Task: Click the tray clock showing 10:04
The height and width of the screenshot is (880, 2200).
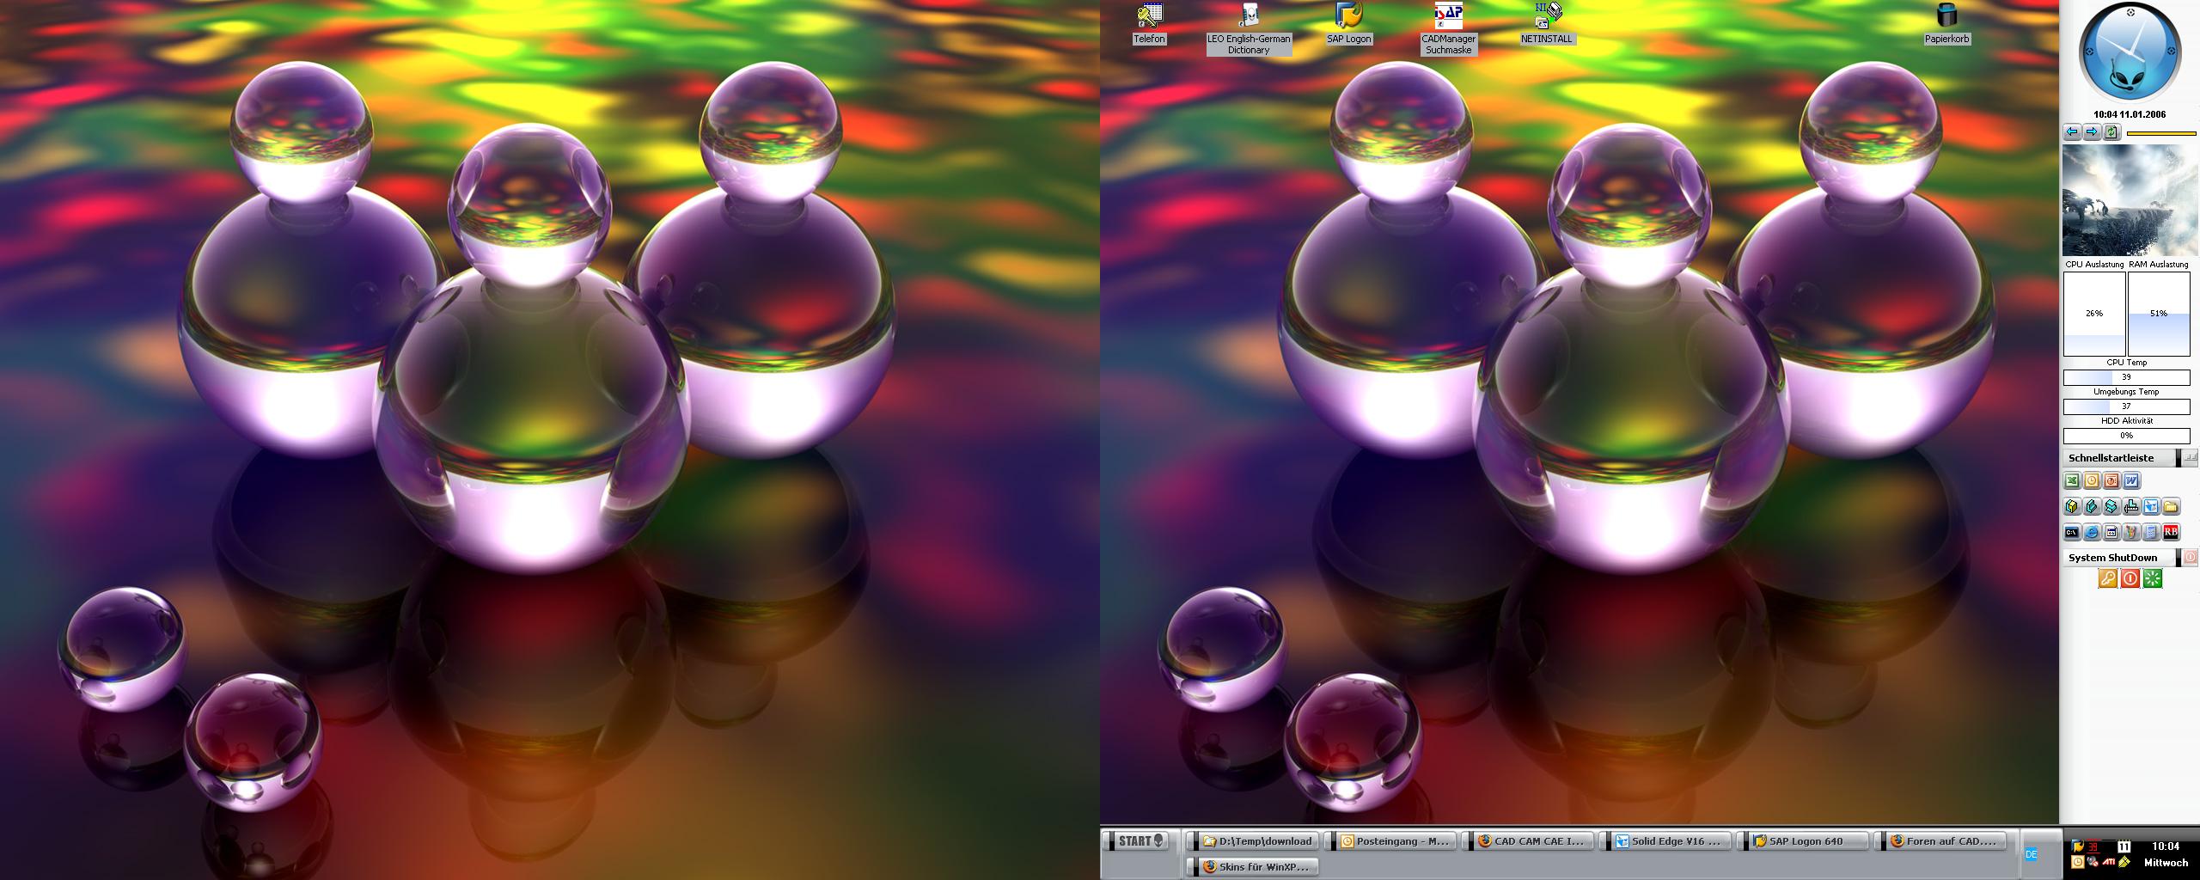Action: 2166,846
